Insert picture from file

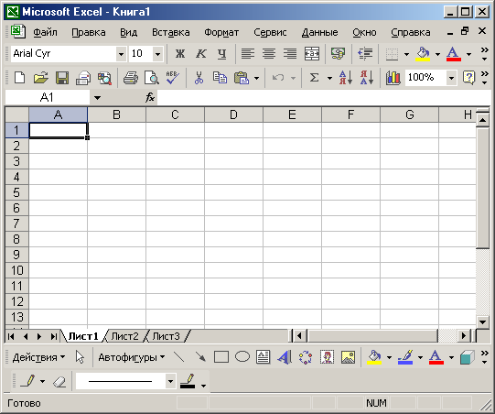coord(349,357)
